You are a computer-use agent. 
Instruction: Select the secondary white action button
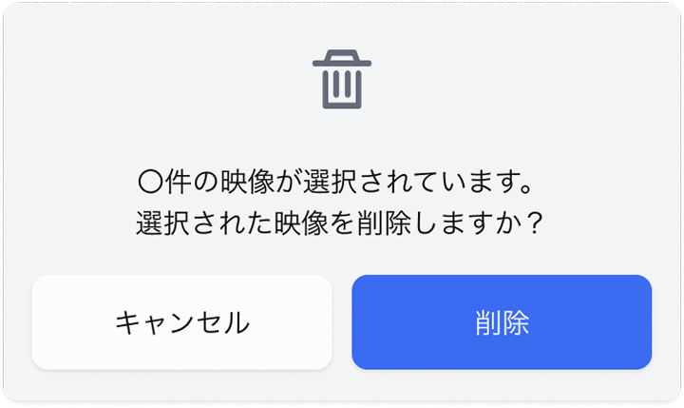181,322
